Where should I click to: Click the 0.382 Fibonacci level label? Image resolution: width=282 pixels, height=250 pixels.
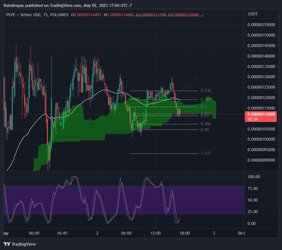pos(205,99)
